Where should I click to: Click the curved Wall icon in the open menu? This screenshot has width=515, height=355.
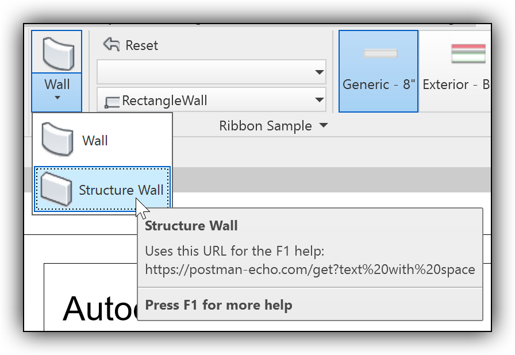click(56, 140)
